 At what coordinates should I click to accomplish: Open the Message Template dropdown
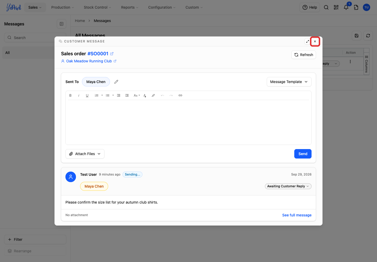(289, 82)
